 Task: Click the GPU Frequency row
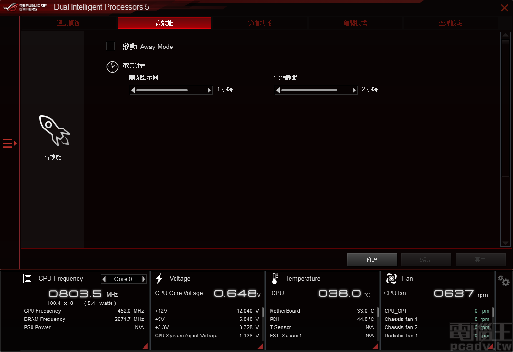pyautogui.click(x=84, y=311)
